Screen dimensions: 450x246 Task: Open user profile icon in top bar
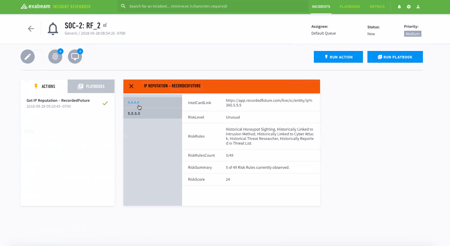coord(418,7)
